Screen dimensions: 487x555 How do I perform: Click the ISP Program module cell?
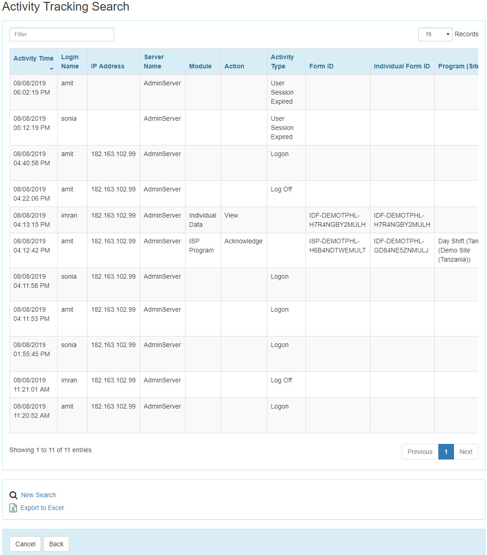coord(203,250)
